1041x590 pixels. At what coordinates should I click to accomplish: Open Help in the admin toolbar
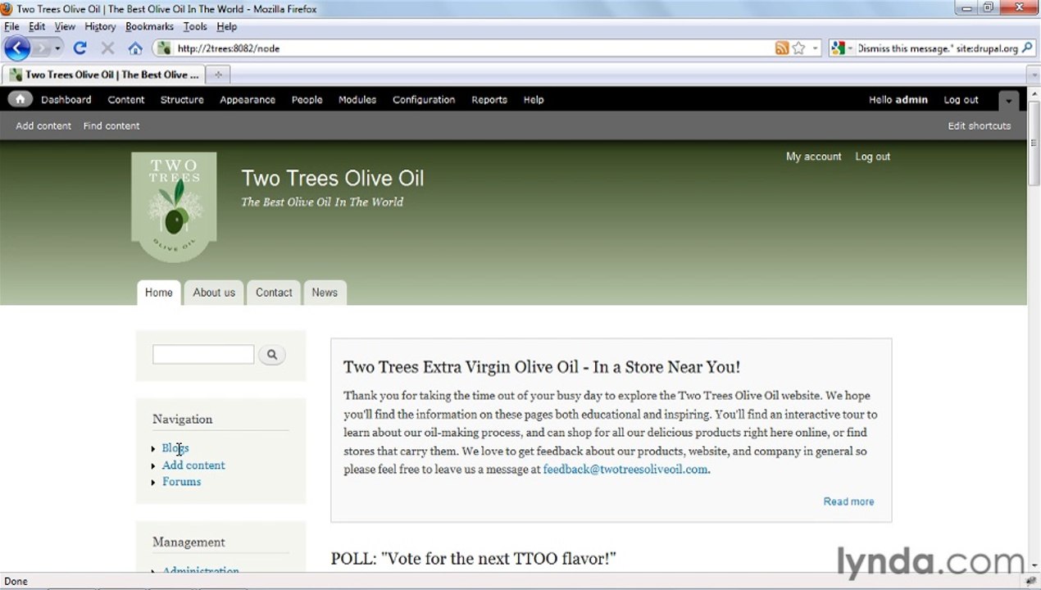(x=534, y=99)
